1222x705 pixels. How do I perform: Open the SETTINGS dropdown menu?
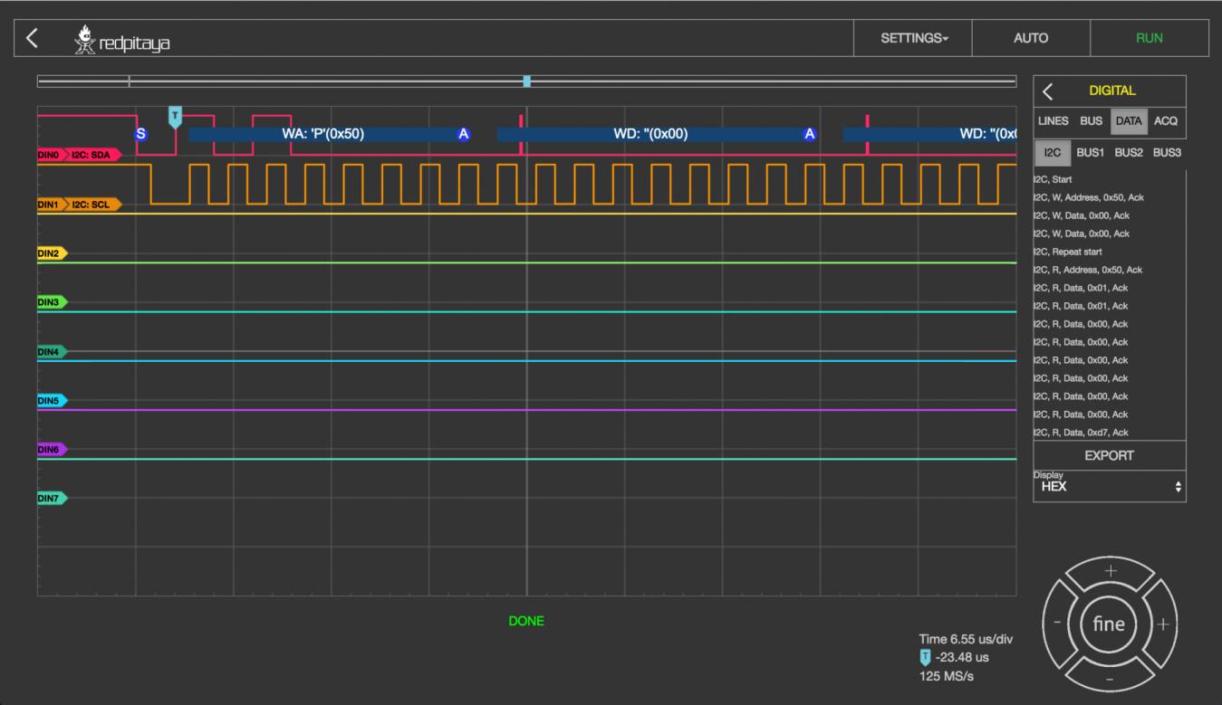pyautogui.click(x=913, y=38)
